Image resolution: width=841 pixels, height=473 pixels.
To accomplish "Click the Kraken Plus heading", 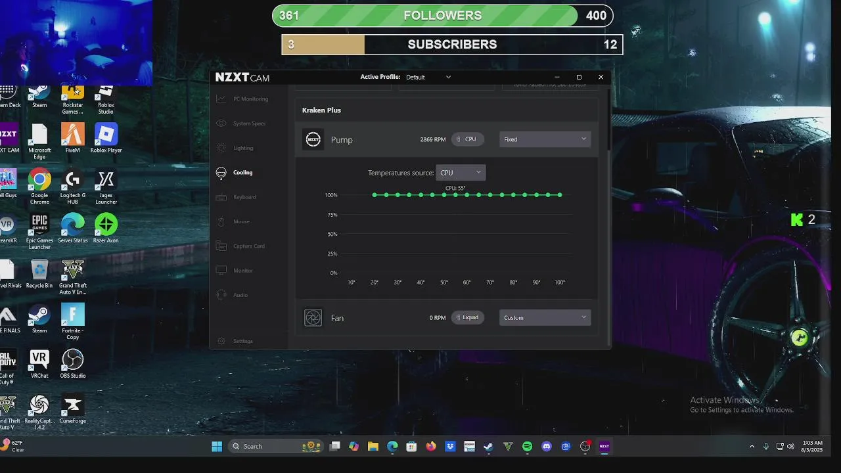I will 321,110.
